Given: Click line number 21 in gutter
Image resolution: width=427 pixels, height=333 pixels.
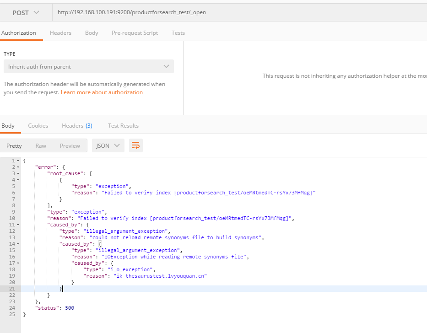Looking at the screenshot, I should (x=12, y=289).
